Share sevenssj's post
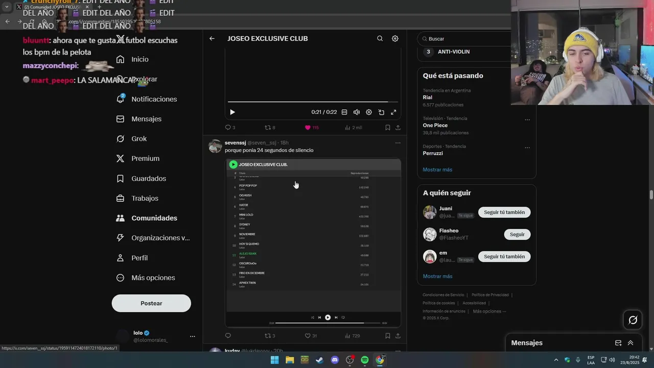The image size is (654, 368). 398,336
